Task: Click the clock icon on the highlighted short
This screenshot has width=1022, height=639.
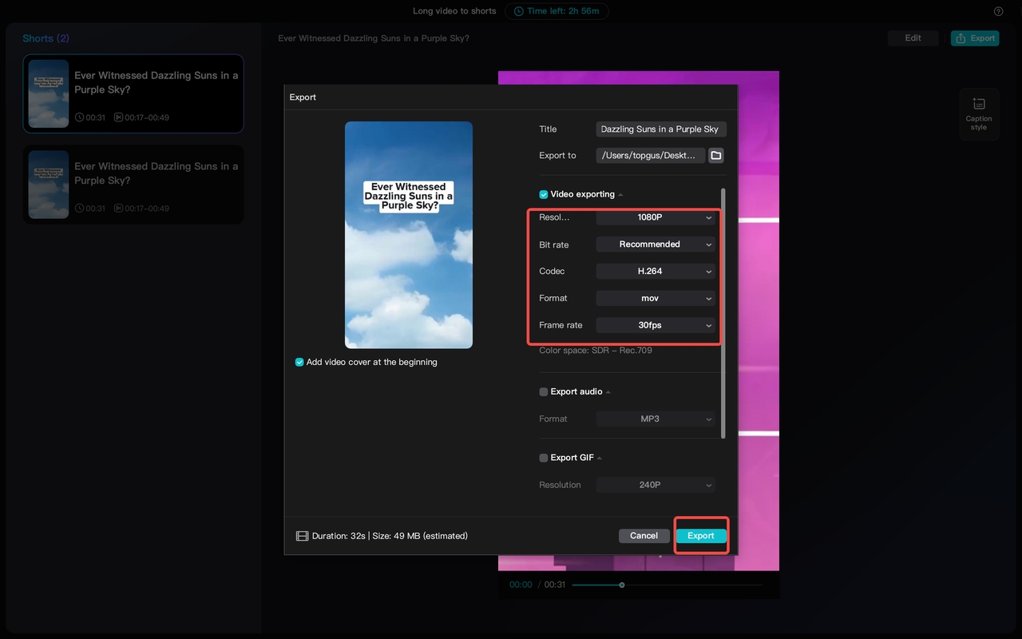Action: (79, 117)
